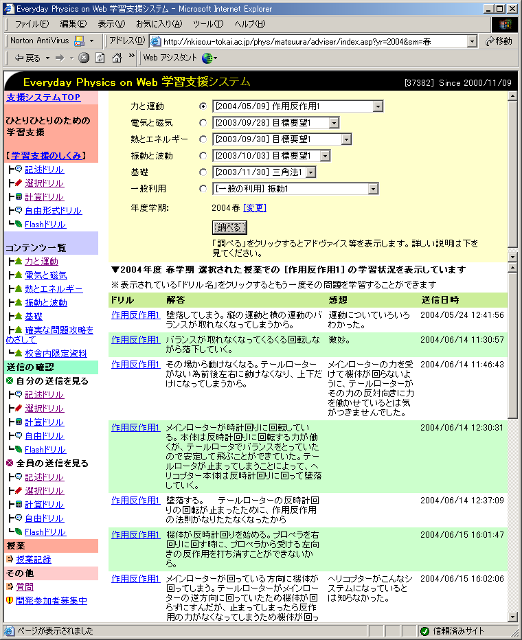Click the 調べる button
This screenshot has height=640, width=522.
coord(229,227)
